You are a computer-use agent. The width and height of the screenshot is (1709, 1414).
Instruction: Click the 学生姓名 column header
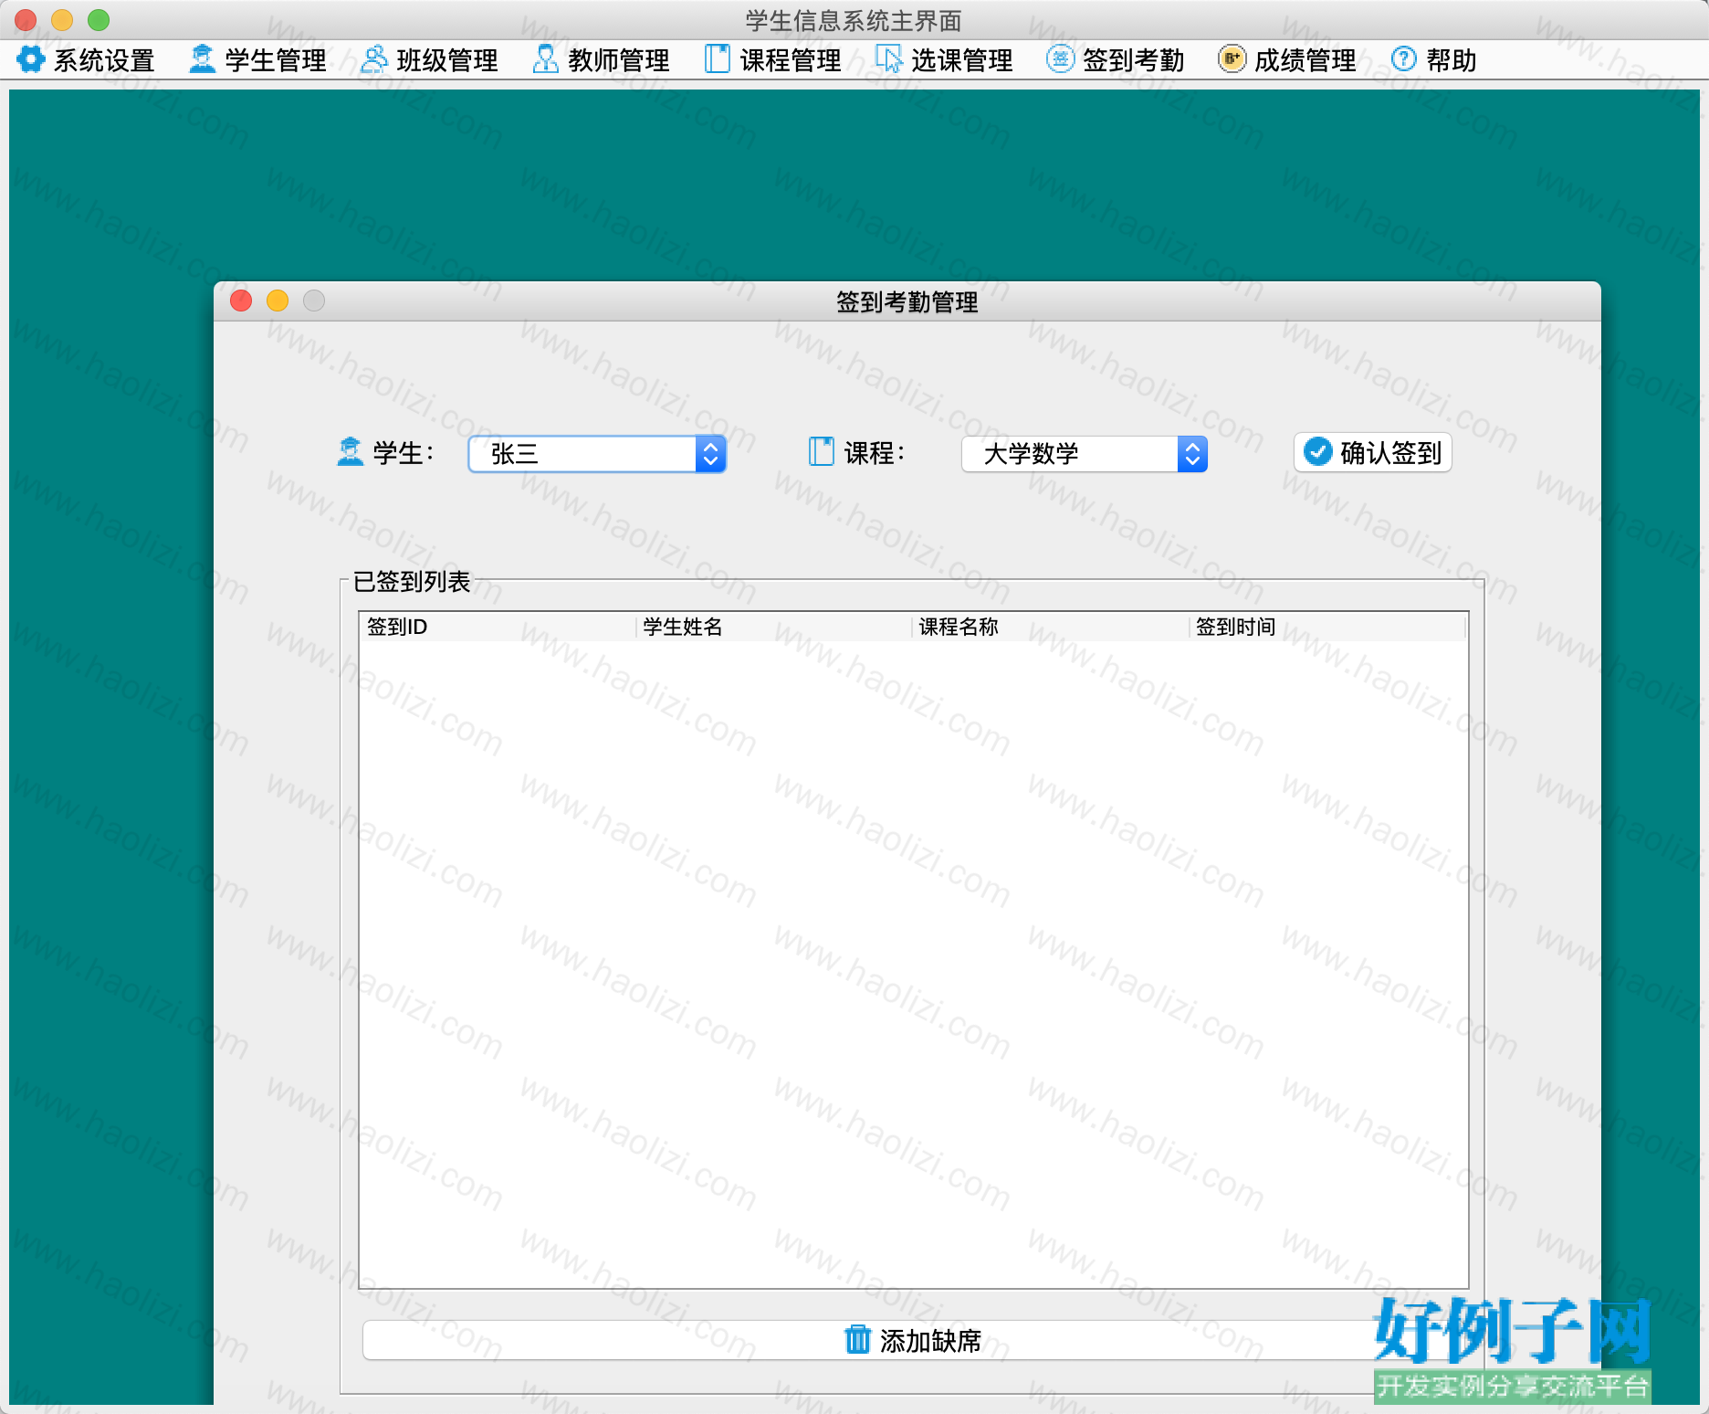[x=773, y=627]
